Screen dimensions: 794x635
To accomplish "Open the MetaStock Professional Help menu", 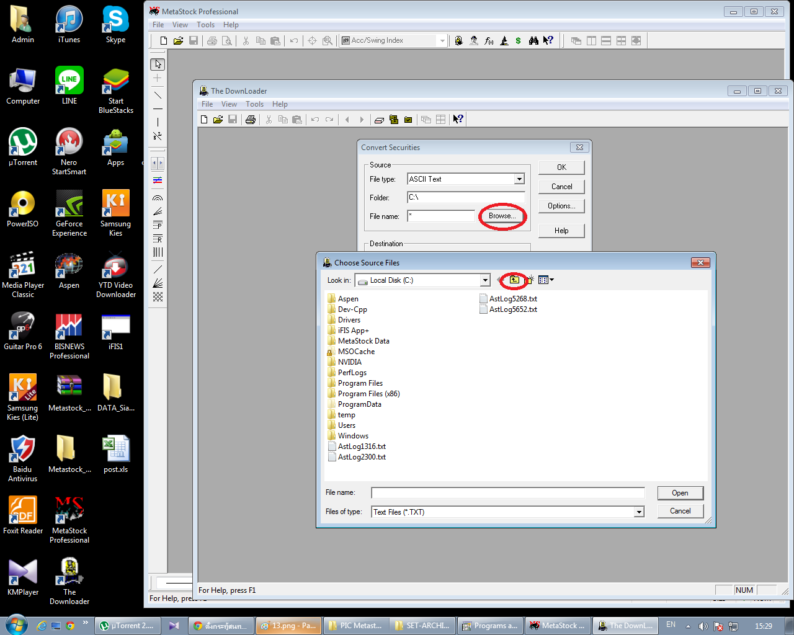I will tap(231, 25).
